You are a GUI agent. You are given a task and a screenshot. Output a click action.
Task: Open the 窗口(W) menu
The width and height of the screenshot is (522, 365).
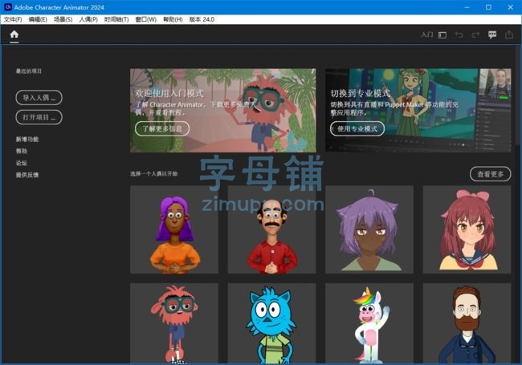coord(146,19)
